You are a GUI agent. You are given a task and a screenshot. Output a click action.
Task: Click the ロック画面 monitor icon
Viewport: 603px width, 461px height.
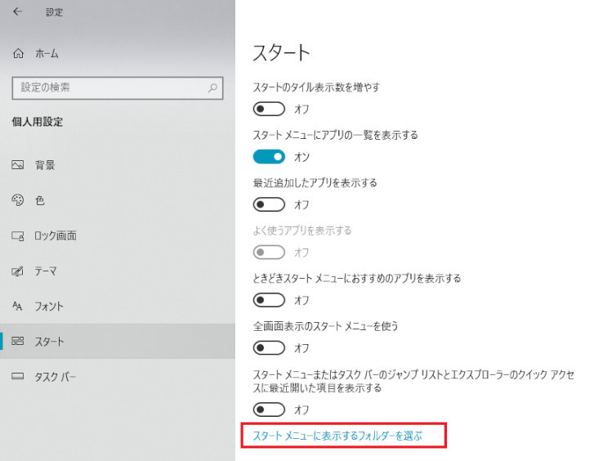18,235
